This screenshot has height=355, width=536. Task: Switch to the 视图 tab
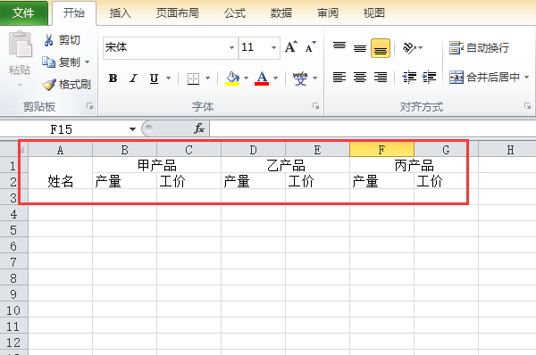tap(374, 13)
